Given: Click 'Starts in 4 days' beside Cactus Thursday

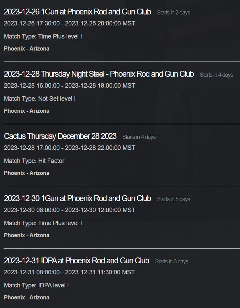Looking at the screenshot, I should tap(139, 137).
